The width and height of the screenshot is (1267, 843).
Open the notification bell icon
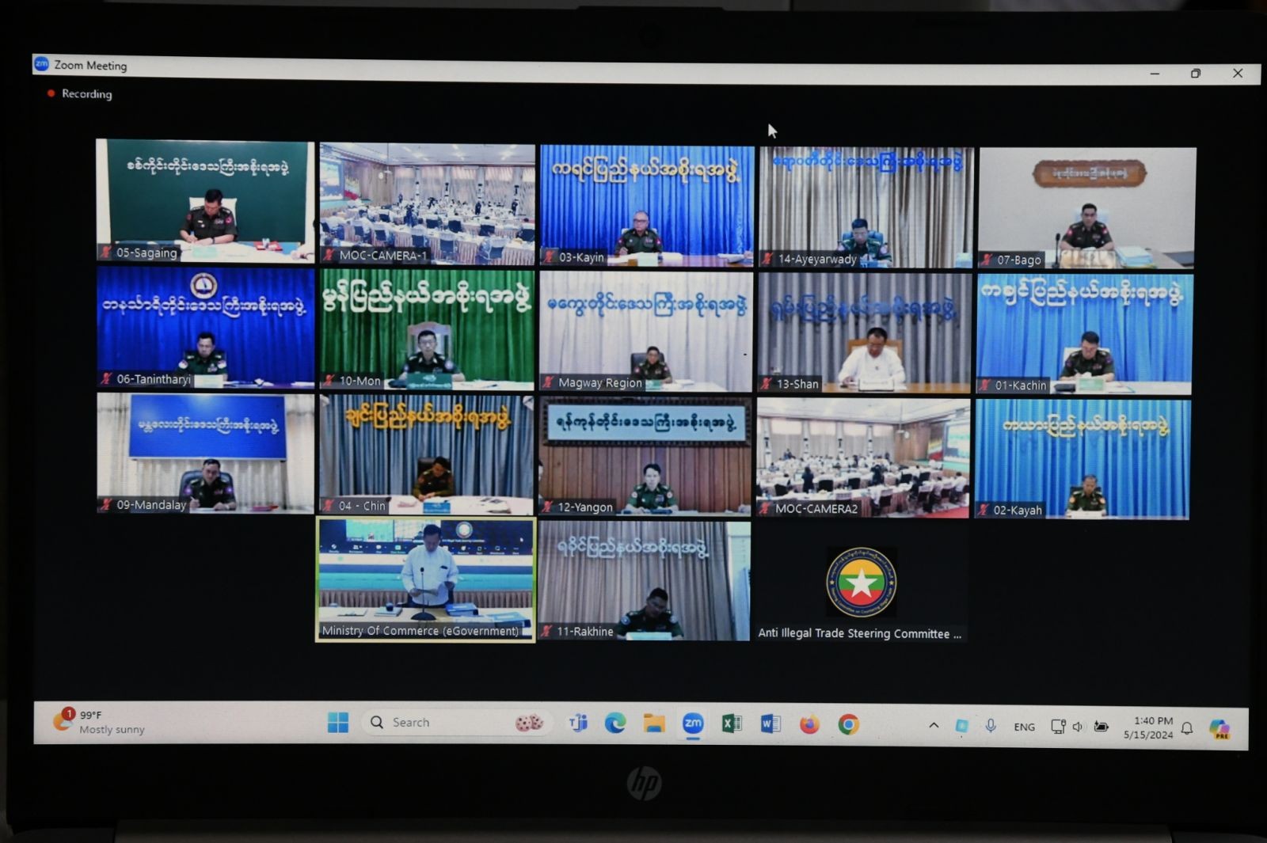click(1187, 728)
